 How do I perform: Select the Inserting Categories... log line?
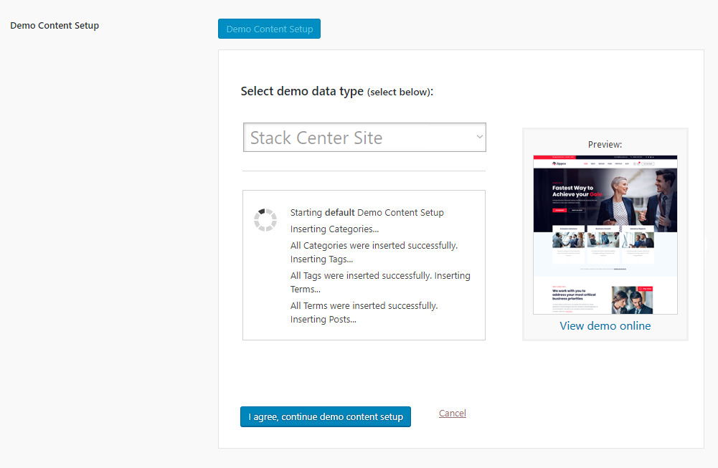[334, 229]
